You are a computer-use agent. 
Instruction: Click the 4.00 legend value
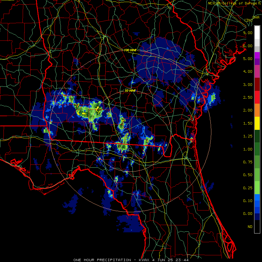pos(248,72)
